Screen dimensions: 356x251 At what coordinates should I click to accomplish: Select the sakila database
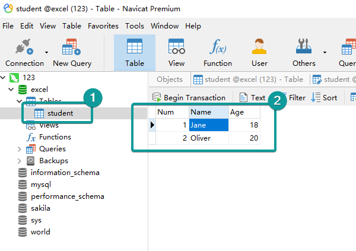pos(41,208)
